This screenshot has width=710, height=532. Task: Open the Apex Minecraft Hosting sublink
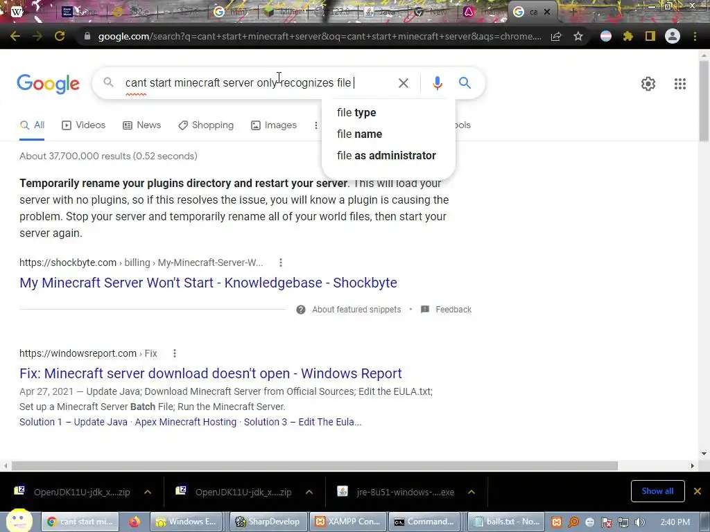(x=186, y=422)
